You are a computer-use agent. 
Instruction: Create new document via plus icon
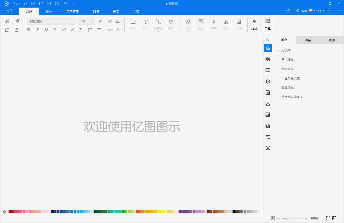(33, 4)
